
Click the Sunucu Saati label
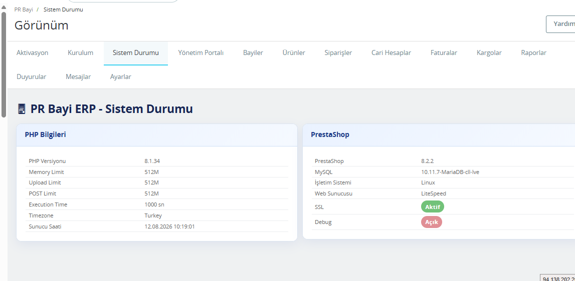[x=45, y=226]
